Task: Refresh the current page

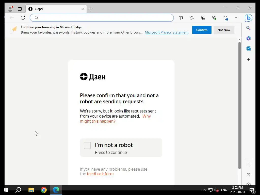Action: 23,18
